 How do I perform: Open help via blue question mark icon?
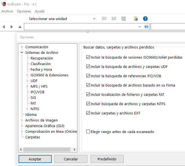coord(145,19)
